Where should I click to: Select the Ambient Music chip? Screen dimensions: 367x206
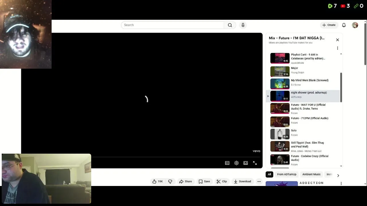(311, 174)
